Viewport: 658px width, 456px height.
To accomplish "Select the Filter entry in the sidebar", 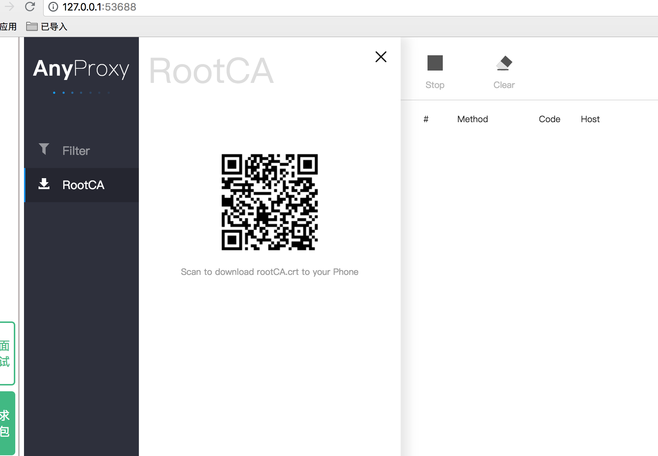I will [x=76, y=150].
